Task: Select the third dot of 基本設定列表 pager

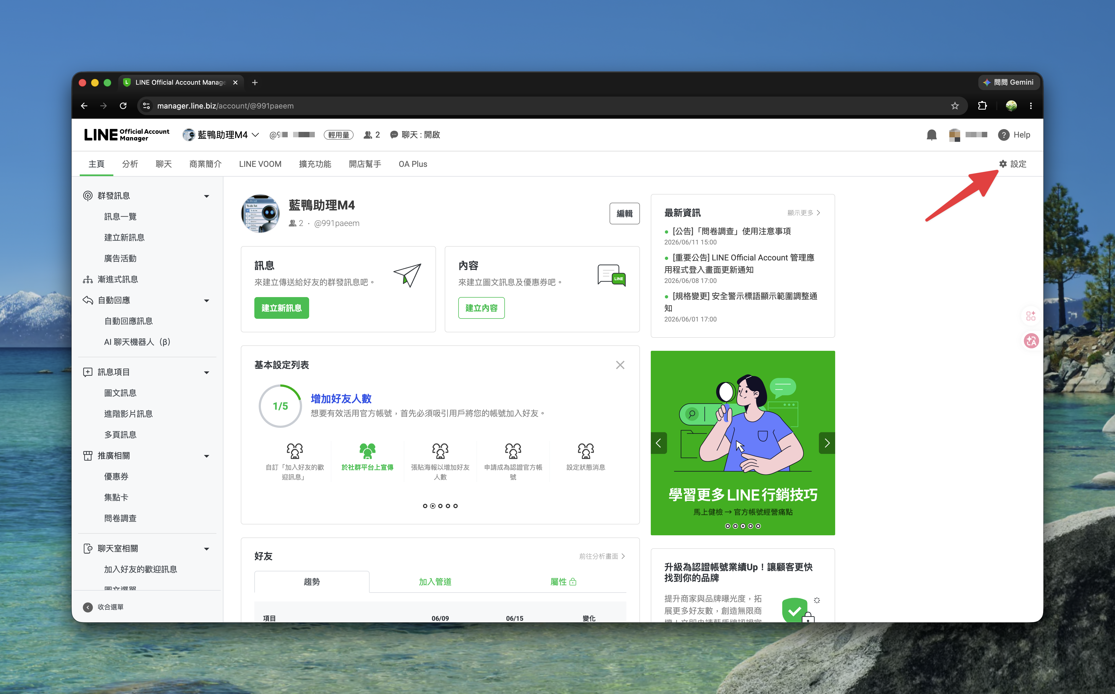Action: click(x=440, y=506)
